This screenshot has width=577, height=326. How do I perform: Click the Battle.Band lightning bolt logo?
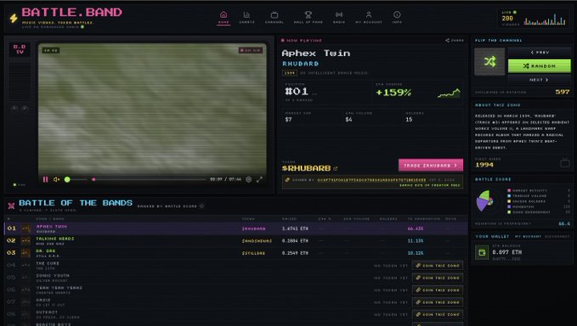click(14, 18)
